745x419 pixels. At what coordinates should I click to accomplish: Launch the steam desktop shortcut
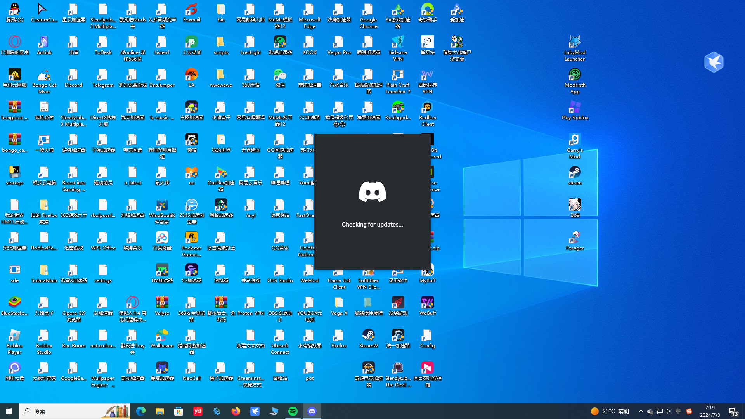click(575, 175)
